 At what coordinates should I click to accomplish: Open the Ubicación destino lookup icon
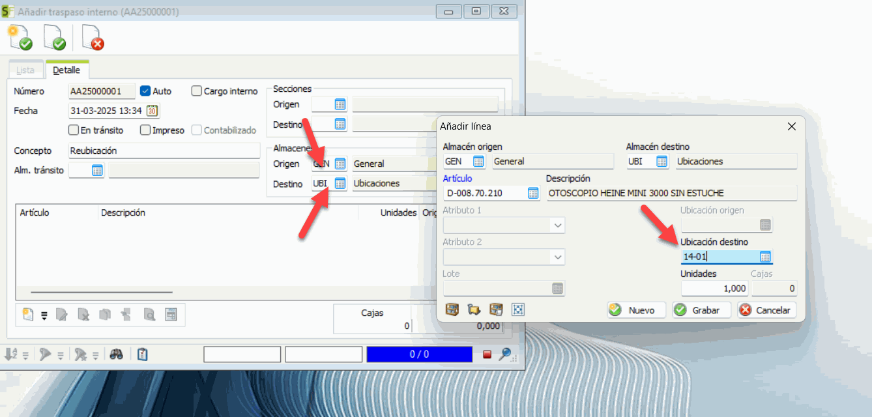click(765, 257)
